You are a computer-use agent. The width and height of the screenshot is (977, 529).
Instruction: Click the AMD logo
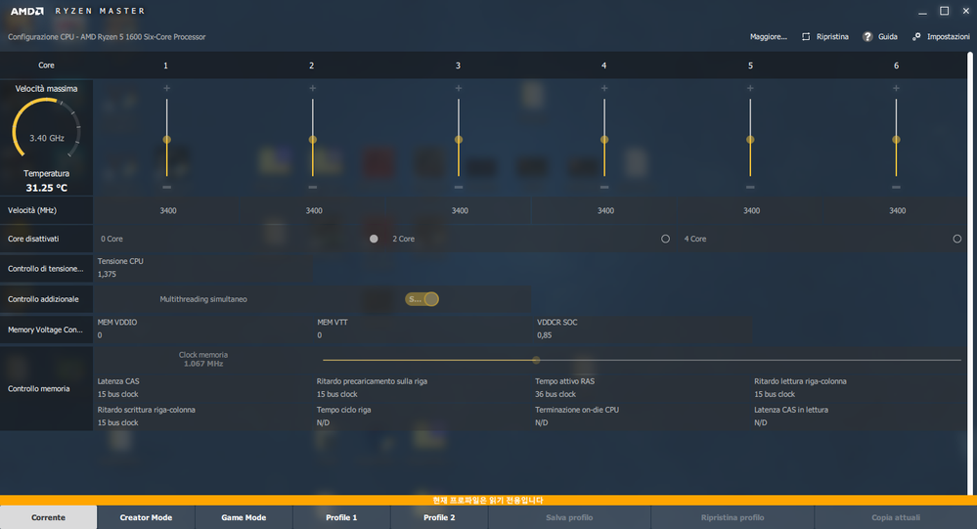tap(26, 11)
